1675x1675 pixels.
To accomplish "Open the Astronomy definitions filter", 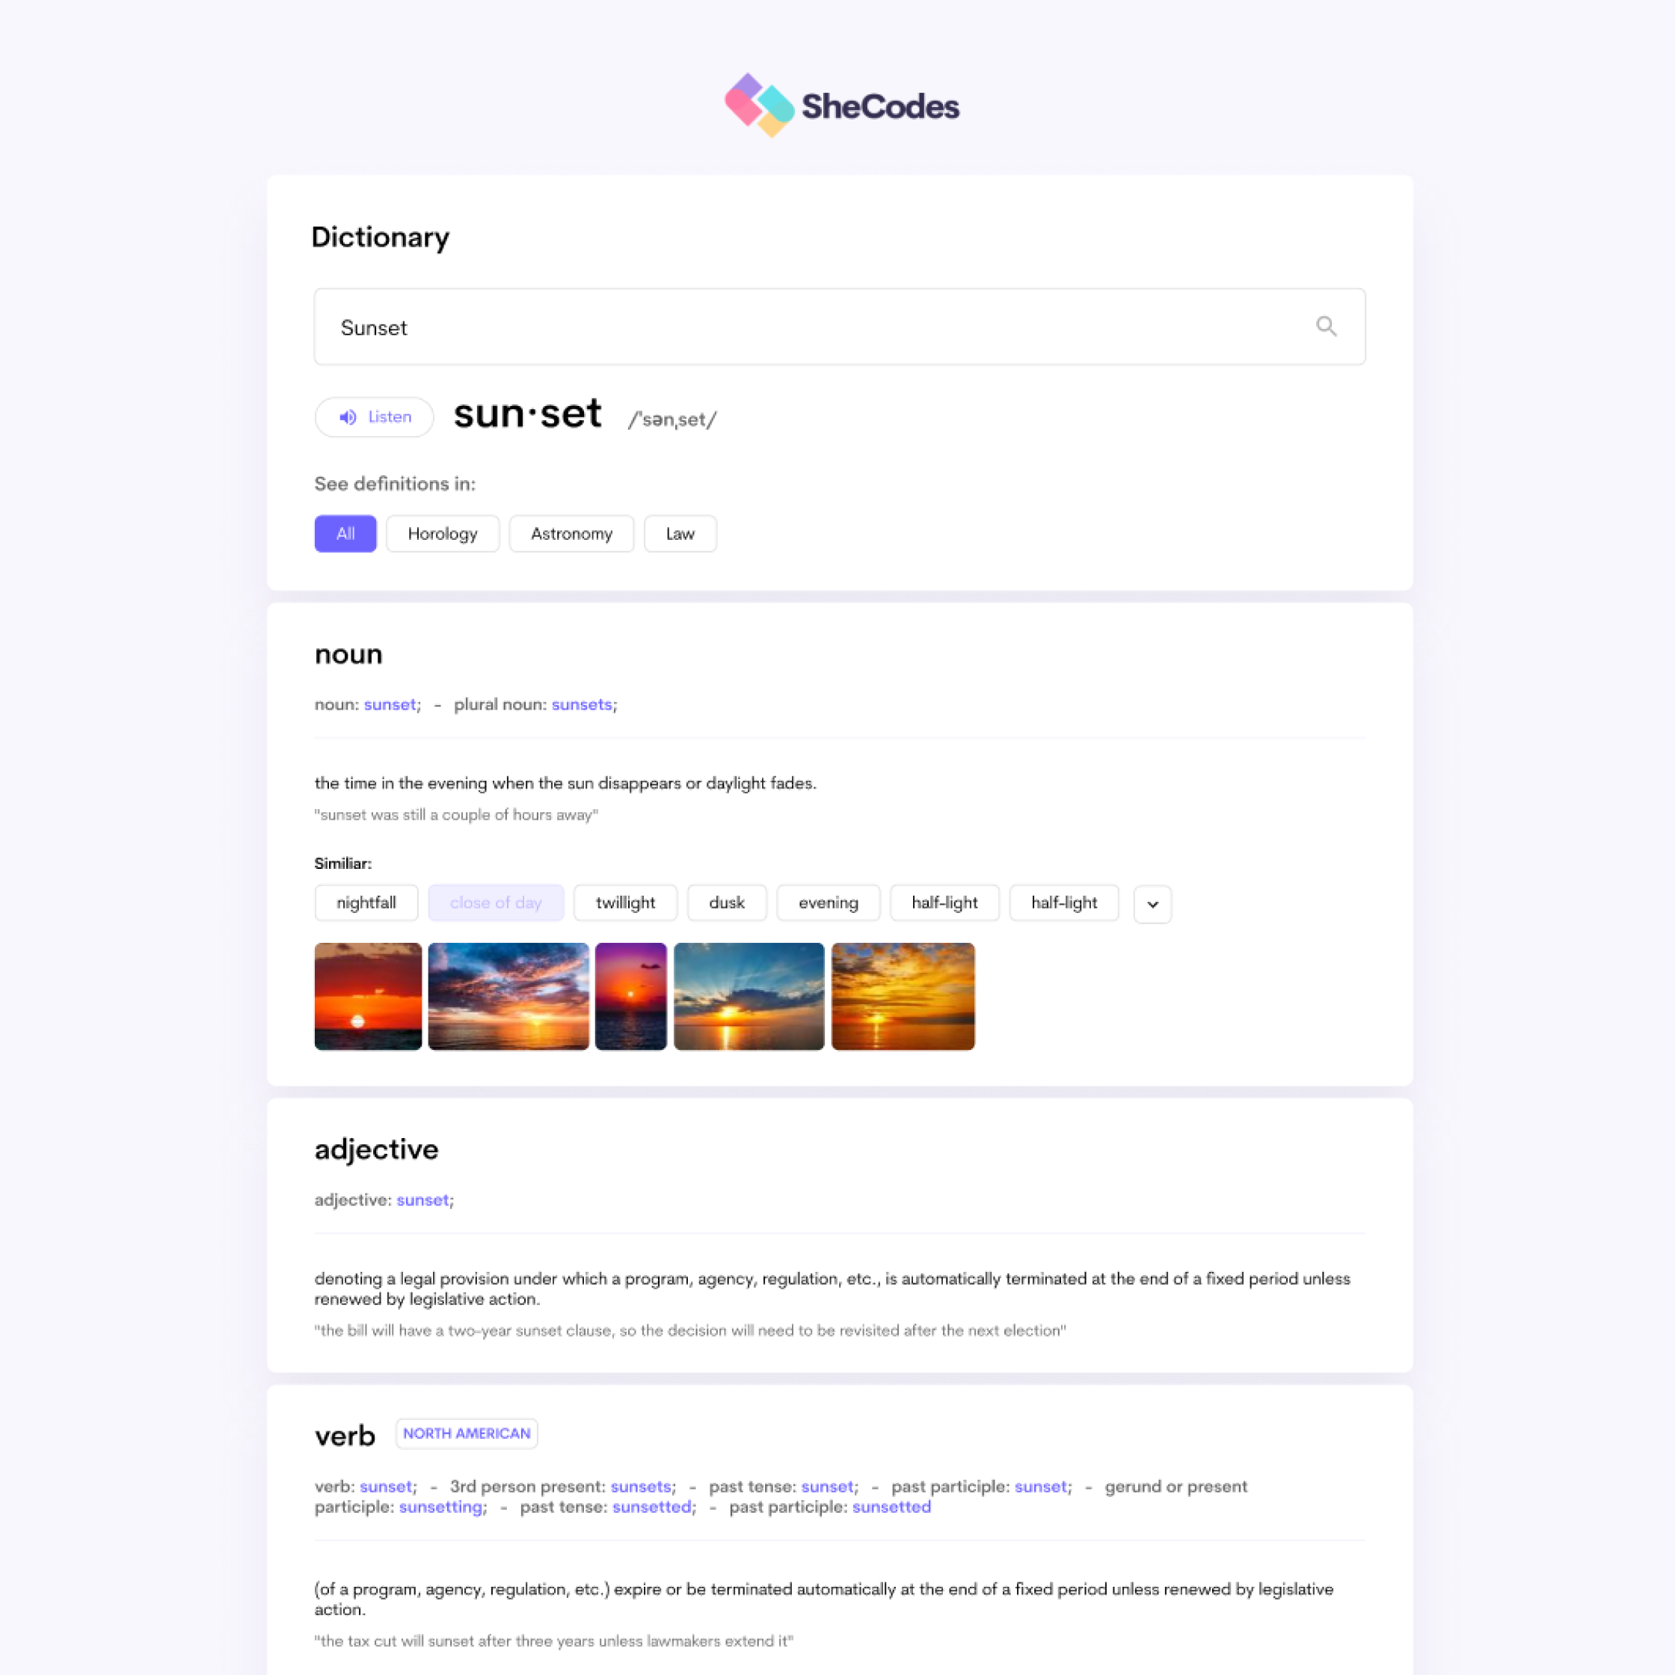I will click(x=571, y=534).
